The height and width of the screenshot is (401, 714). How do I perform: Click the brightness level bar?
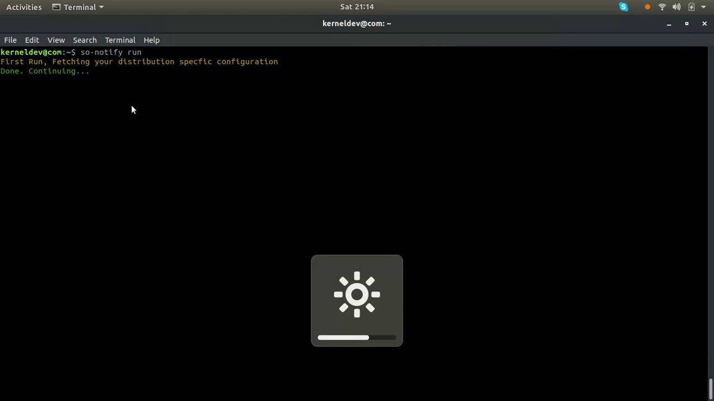[357, 338]
